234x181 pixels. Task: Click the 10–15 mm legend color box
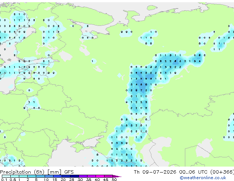(x=49, y=176)
